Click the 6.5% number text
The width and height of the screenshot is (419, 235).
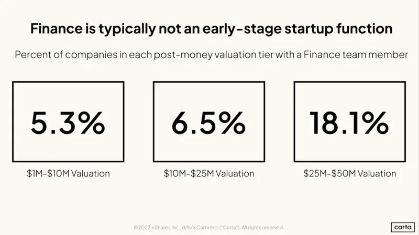click(x=208, y=123)
